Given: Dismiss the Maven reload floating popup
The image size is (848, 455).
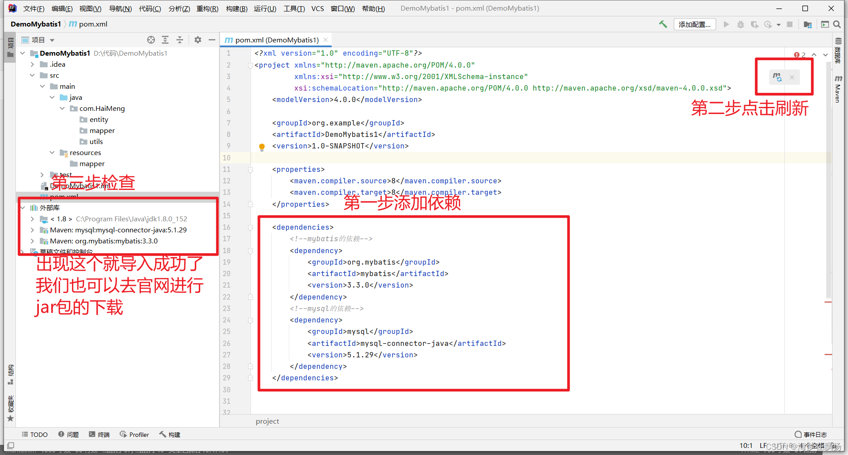Looking at the screenshot, I should pyautogui.click(x=792, y=77).
